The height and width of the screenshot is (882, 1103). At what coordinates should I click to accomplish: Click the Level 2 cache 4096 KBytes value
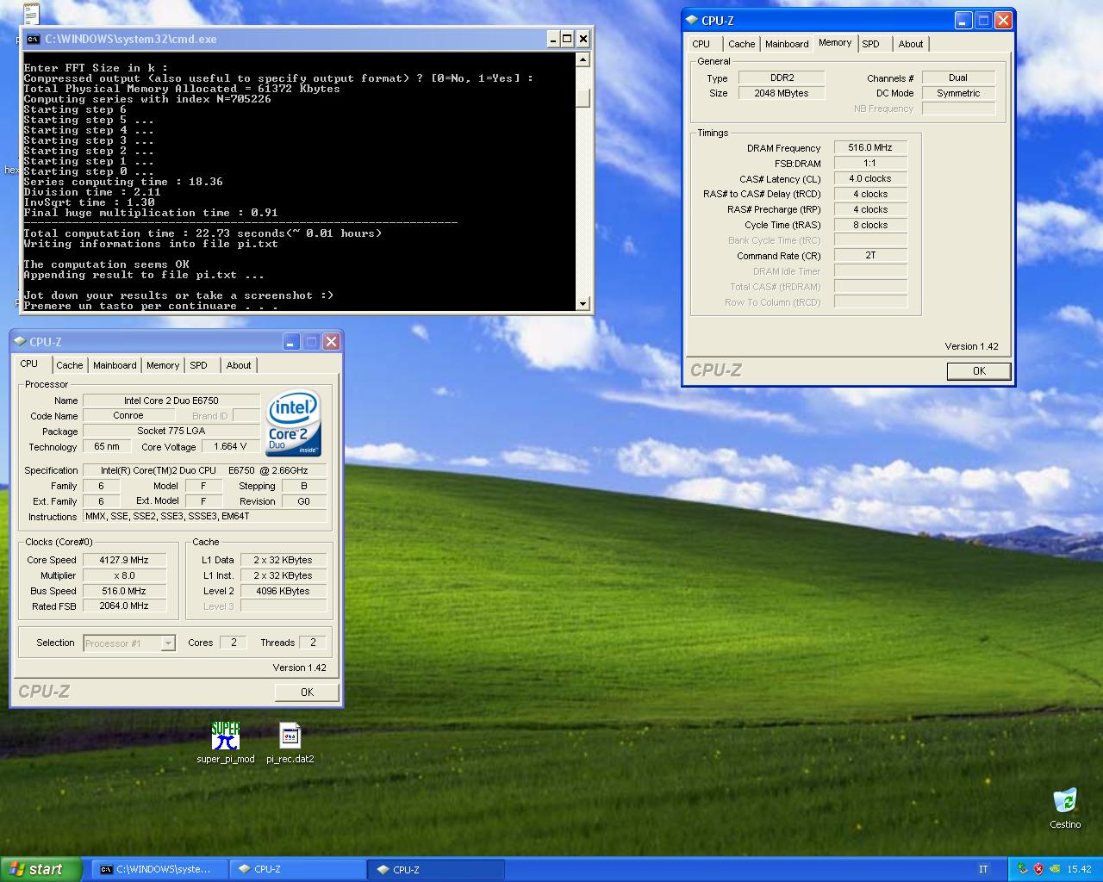tap(283, 591)
